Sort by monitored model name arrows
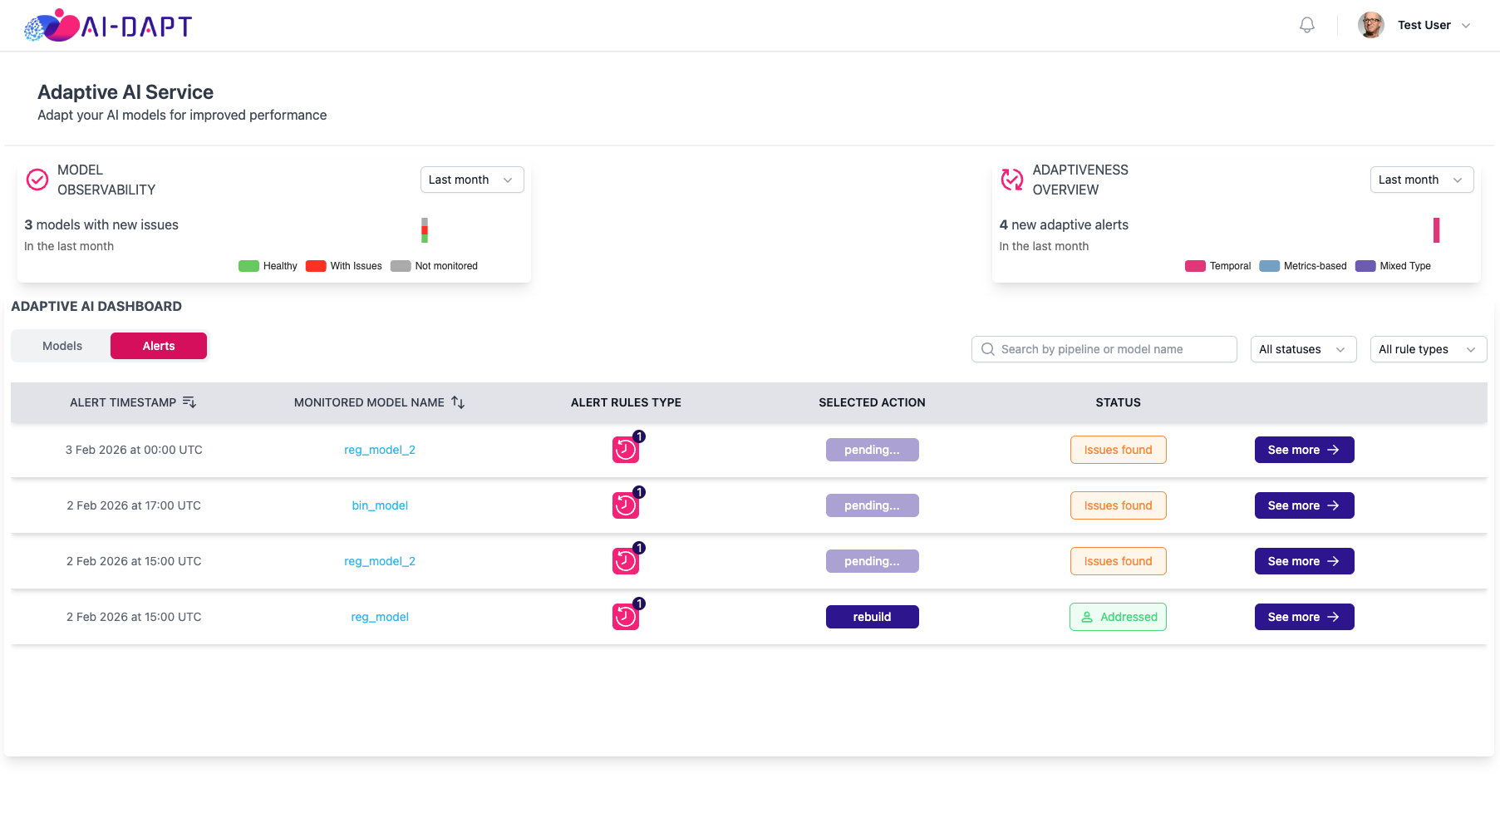The width and height of the screenshot is (1500, 818). (458, 402)
